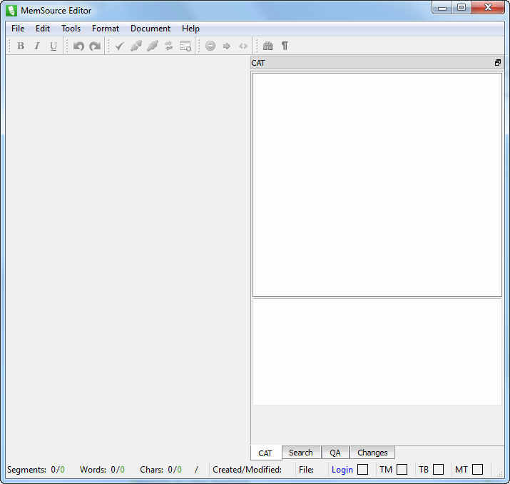510x484 pixels.
Task: Click the Chars count in status bar
Action: point(160,470)
